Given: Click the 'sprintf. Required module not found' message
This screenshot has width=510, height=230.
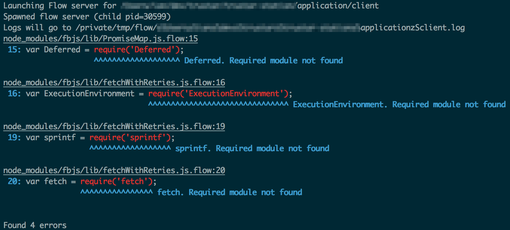Looking at the screenshot, I should click(x=252, y=149).
